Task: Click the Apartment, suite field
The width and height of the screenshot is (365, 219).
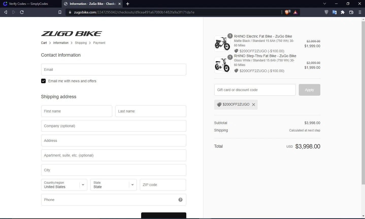Action: point(114,155)
